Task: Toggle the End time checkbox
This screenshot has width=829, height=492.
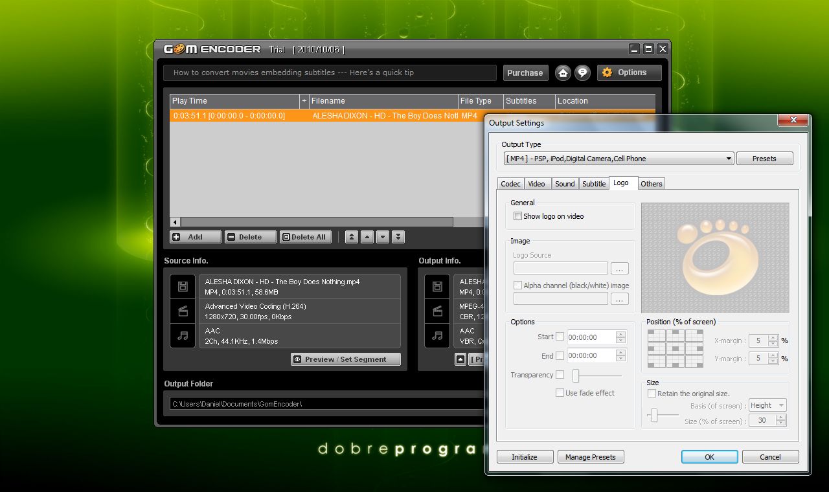Action: (560, 355)
